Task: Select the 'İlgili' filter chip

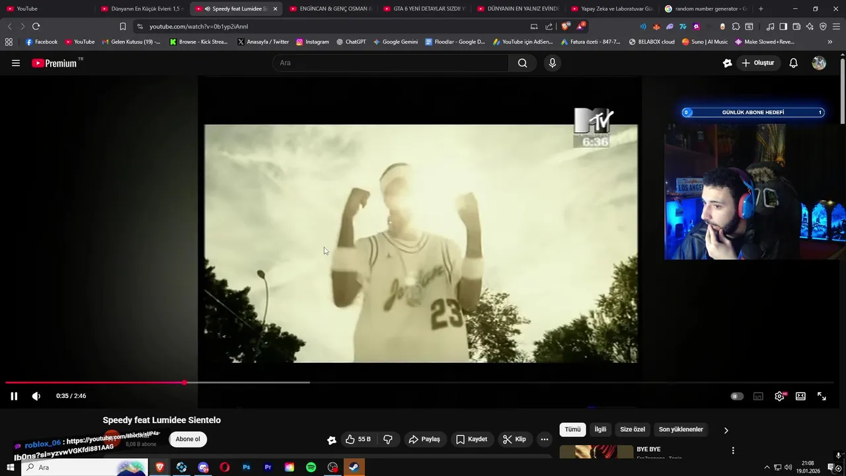Action: tap(600, 430)
